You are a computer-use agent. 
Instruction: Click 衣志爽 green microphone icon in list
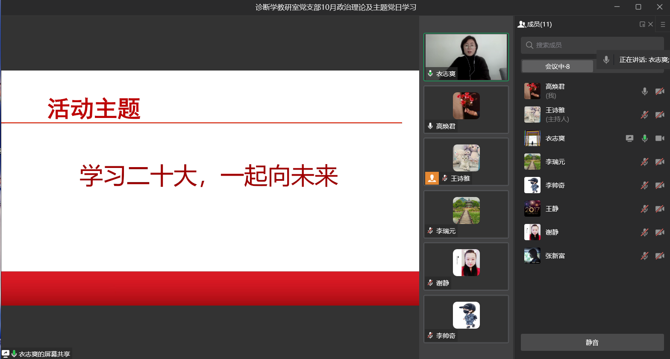click(644, 138)
